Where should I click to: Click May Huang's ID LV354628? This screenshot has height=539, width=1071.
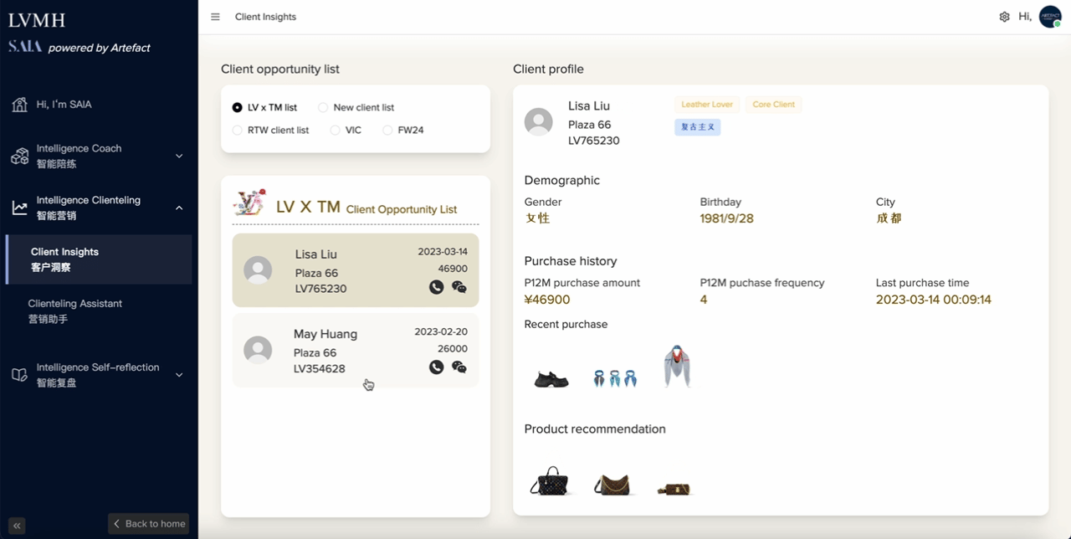pyautogui.click(x=320, y=369)
